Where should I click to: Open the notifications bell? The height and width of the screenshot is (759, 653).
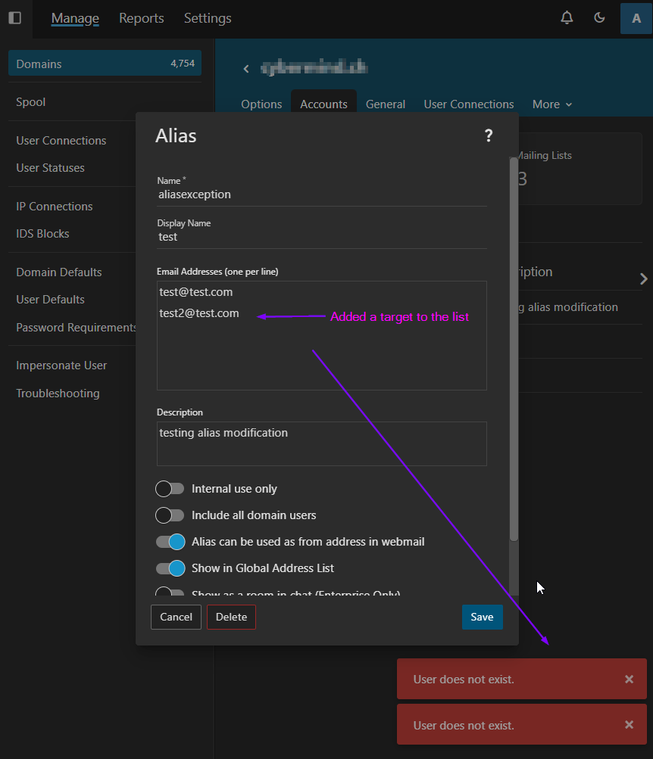[x=567, y=18]
